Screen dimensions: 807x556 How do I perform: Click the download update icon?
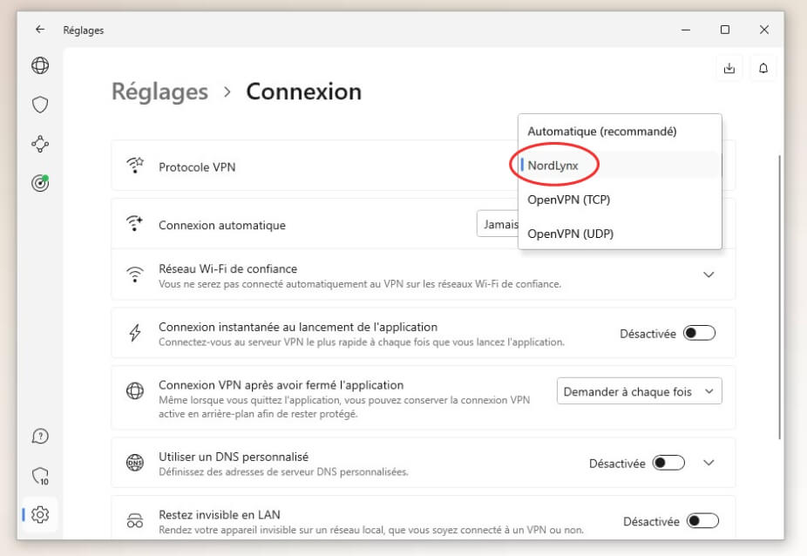[729, 68]
